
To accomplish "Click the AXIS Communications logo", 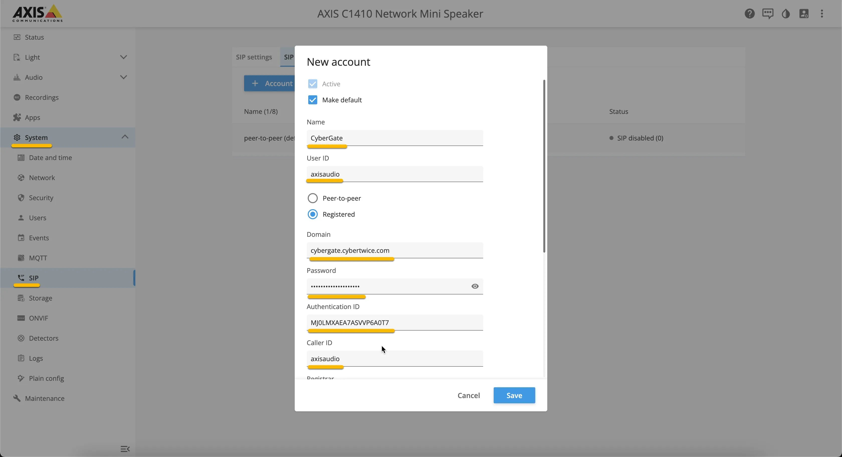I will [37, 13].
